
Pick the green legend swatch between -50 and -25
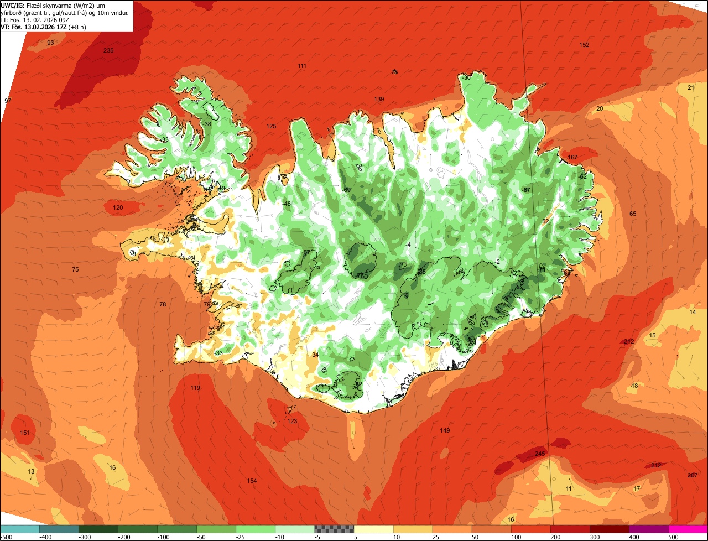[x=216, y=529]
